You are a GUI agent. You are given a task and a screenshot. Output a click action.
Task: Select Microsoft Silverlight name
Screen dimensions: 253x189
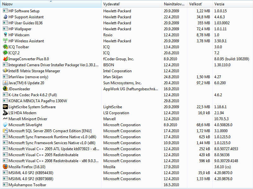tap(25, 125)
